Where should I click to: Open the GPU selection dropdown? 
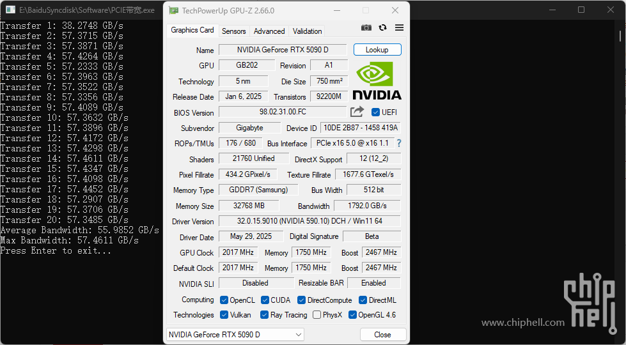point(235,334)
